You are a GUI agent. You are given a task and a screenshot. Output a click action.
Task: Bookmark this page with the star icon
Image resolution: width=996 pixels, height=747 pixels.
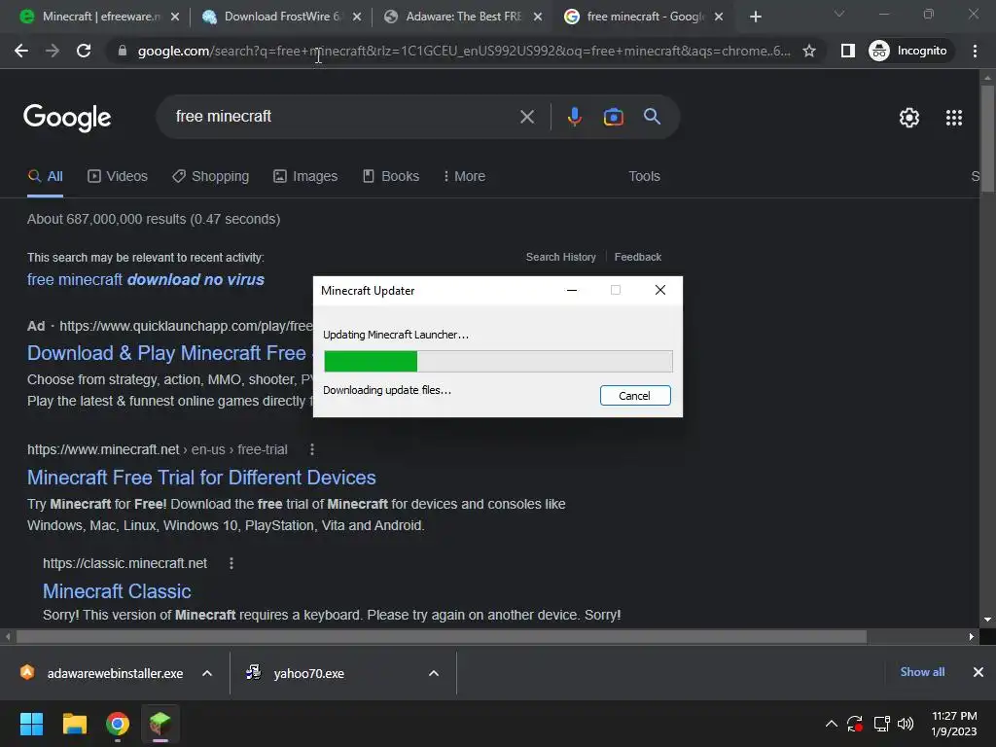point(808,51)
